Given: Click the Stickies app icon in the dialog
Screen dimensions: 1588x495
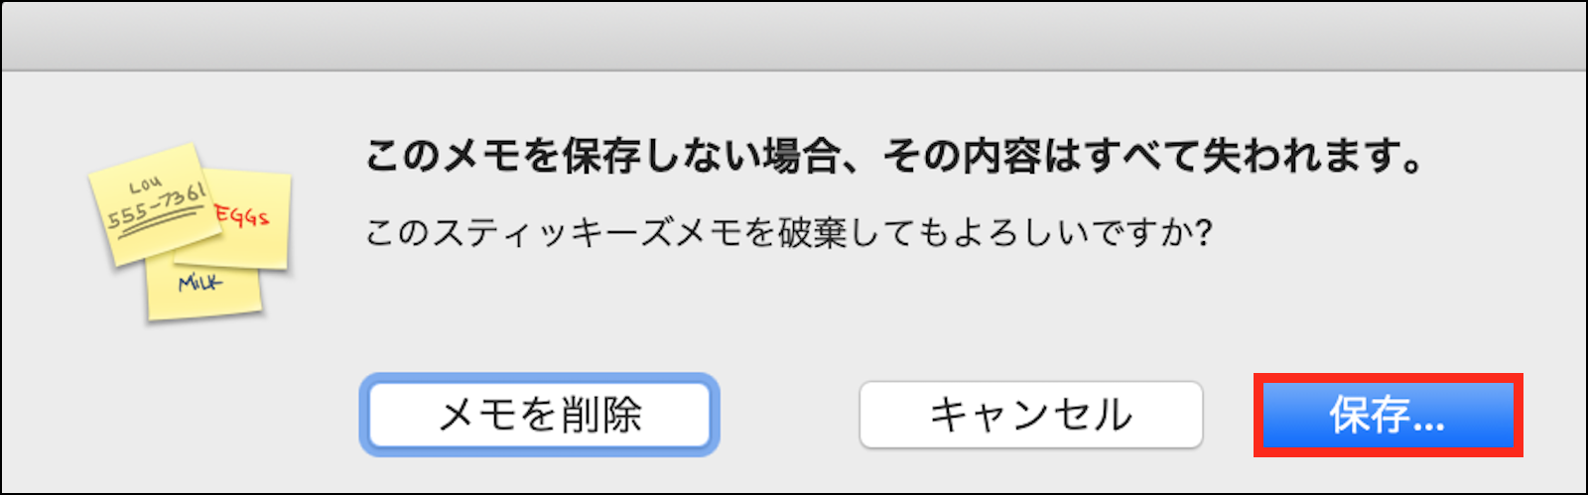Looking at the screenshot, I should coord(190,233).
